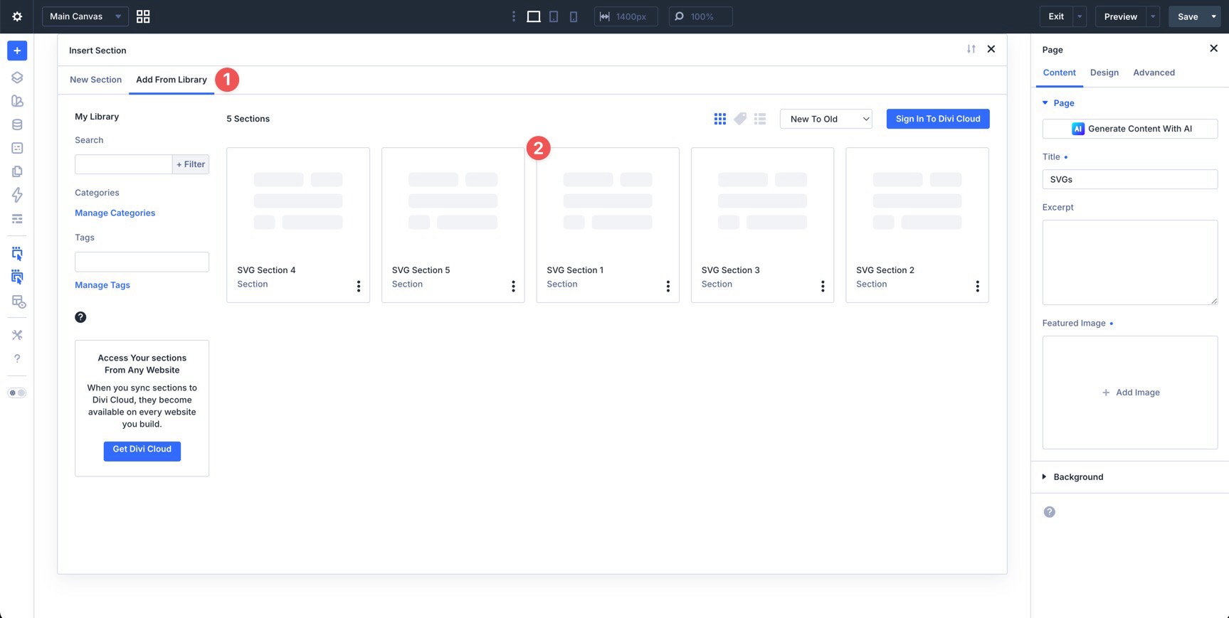Open the Save dropdown arrow
Screen dimensions: 1229x618
click(x=1214, y=16)
